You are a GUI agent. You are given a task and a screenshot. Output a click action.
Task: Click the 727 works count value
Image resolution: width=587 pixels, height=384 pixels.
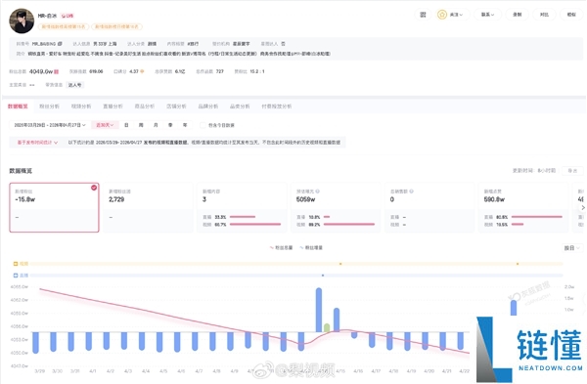click(220, 71)
